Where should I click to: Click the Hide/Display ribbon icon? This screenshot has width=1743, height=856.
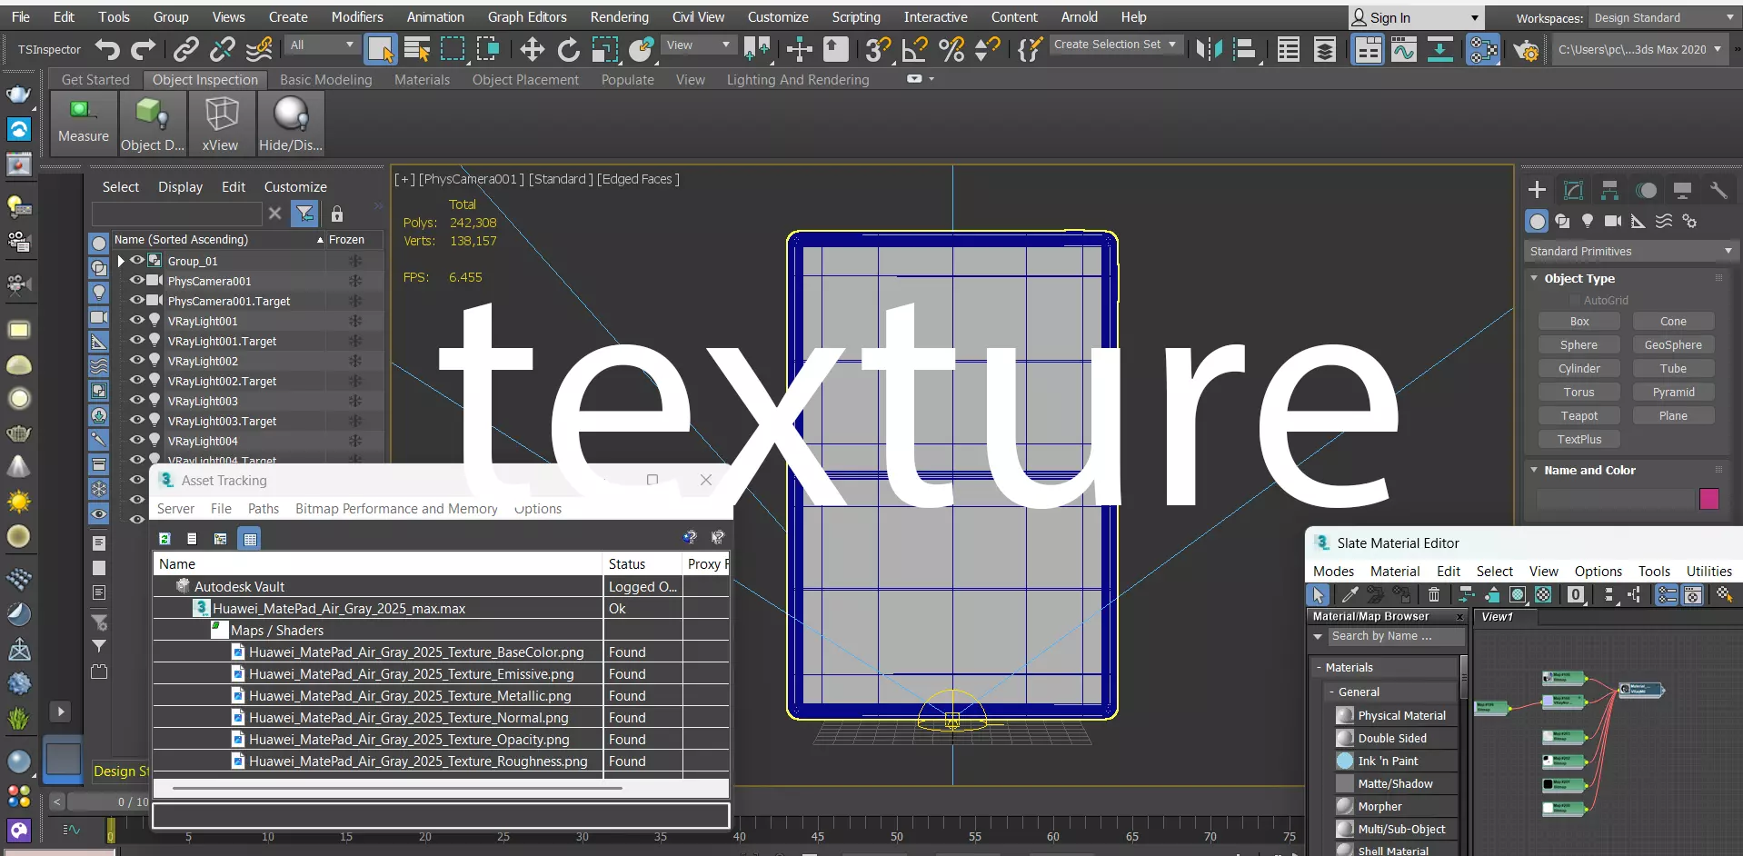tap(291, 122)
